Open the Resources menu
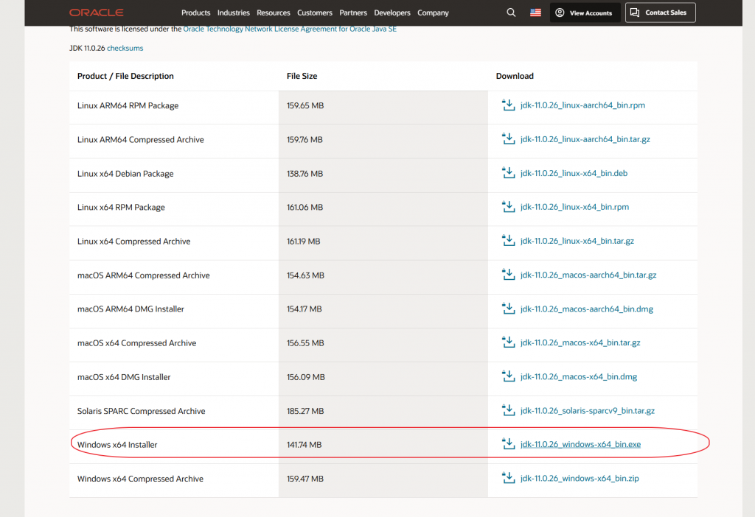 tap(274, 13)
